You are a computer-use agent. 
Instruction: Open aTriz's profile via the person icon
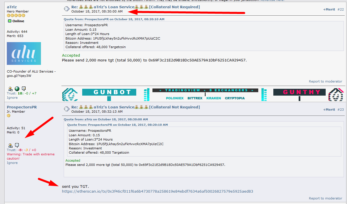(x=10, y=89)
